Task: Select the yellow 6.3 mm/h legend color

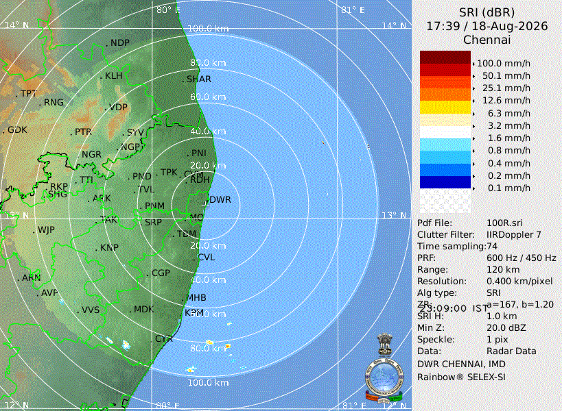Action: tap(445, 108)
